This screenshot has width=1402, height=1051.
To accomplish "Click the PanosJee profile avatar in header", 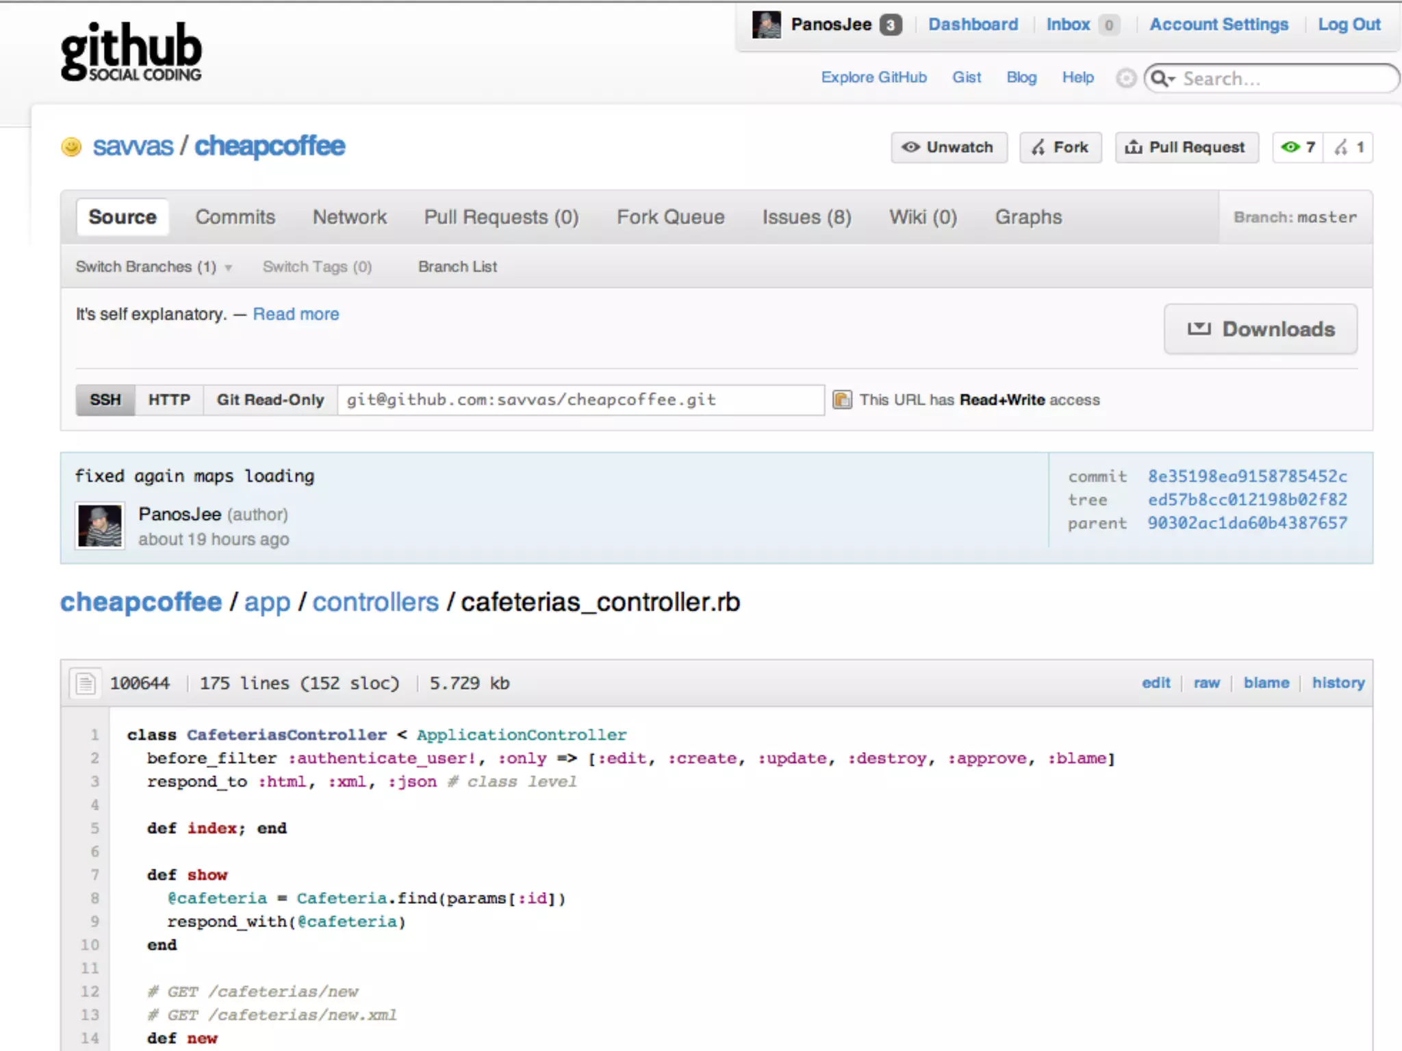I will [x=766, y=25].
